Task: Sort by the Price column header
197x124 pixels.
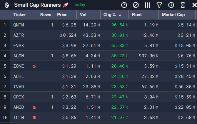Action: click(x=62, y=15)
